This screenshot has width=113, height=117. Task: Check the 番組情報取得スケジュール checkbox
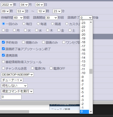pyautogui.click(x=3, y=62)
